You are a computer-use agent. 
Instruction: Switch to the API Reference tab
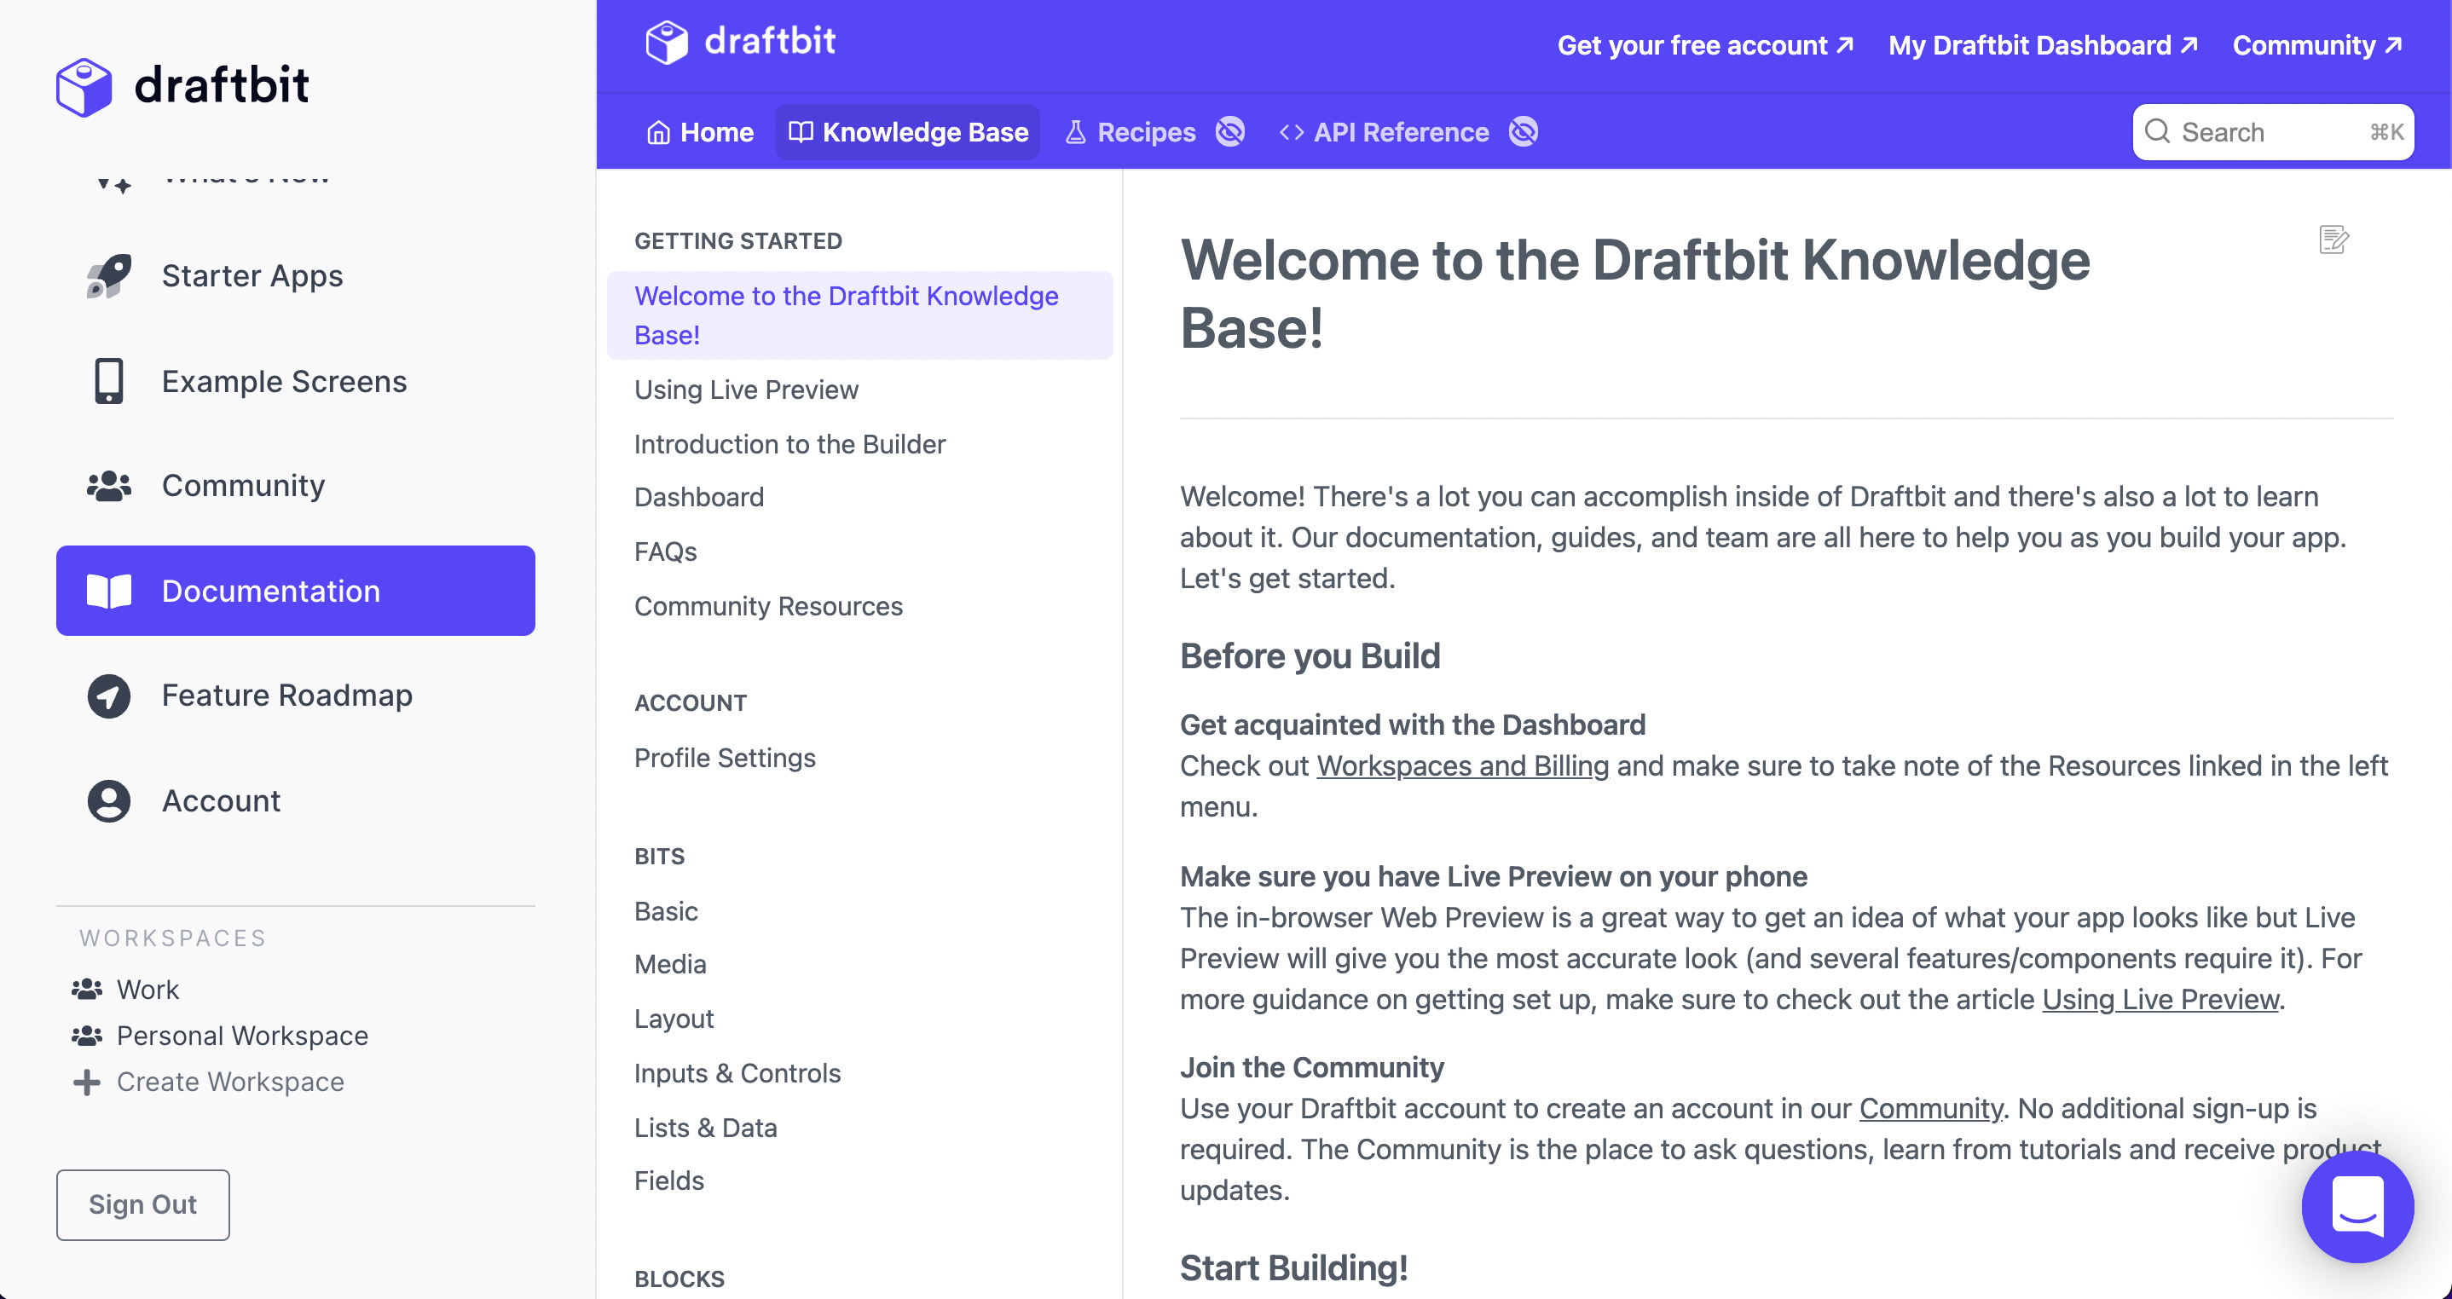(1385, 132)
